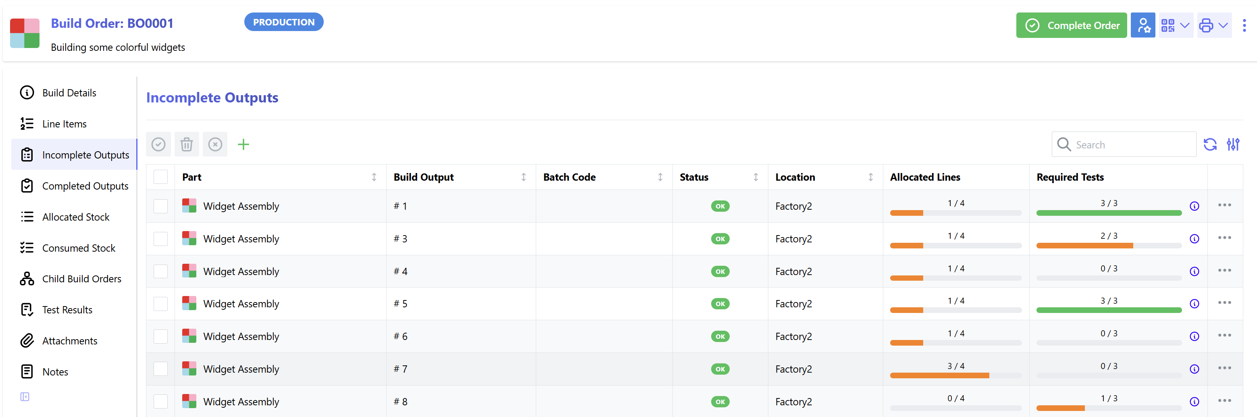Collapse the navigation sidebar
The width and height of the screenshot is (1257, 417).
pos(25,396)
